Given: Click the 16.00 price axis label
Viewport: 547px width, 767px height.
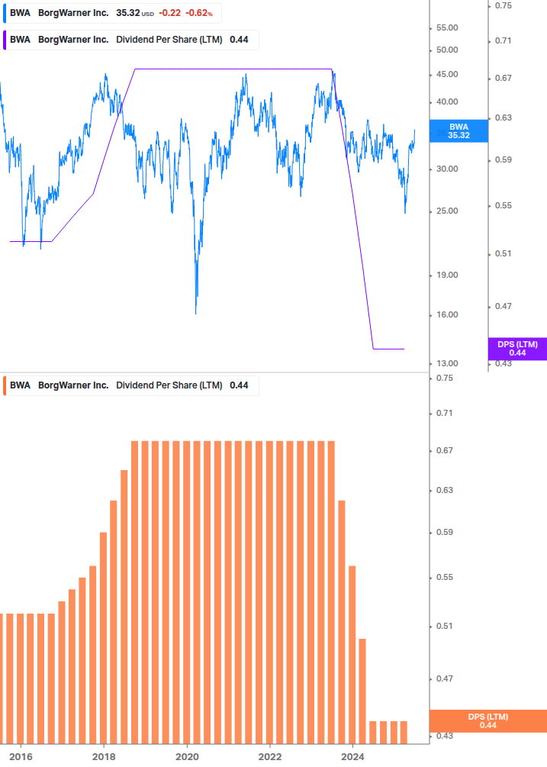Looking at the screenshot, I should click(x=447, y=314).
